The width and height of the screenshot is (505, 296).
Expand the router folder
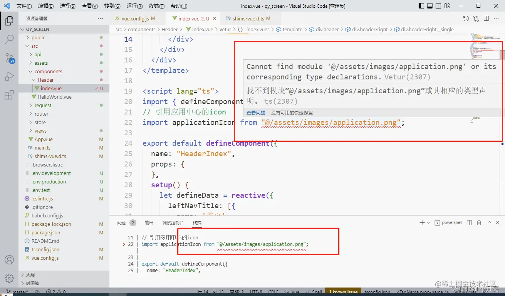click(64, 114)
